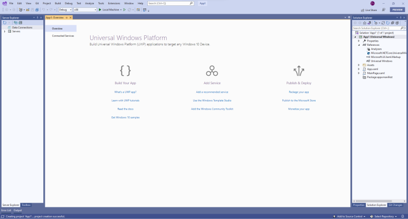Click the blue Refresh icon in Solution Explorer
The image size is (408, 219).
[x=388, y=23]
